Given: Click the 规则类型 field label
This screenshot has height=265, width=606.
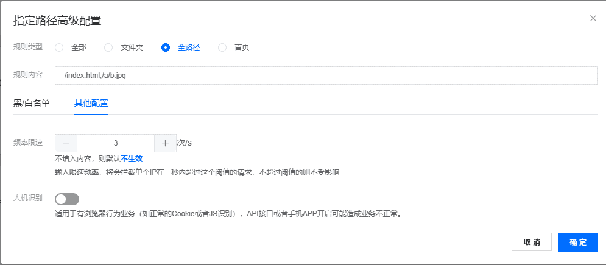Looking at the screenshot, I should [28, 48].
